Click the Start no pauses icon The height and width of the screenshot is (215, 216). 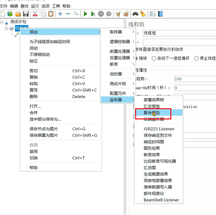pos(92,14)
